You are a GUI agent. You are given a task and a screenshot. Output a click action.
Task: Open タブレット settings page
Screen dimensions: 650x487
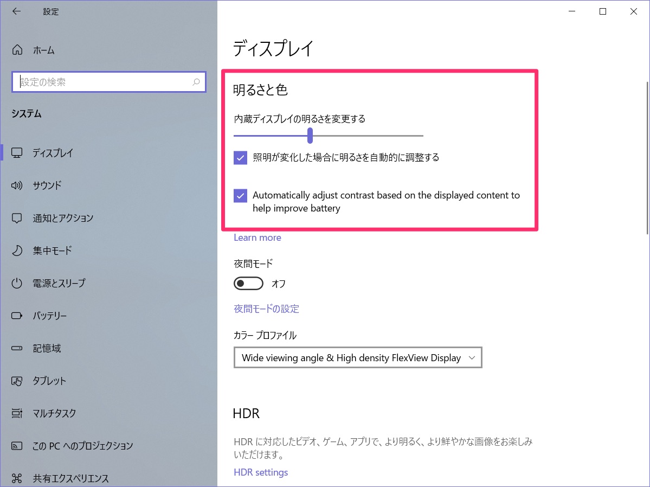[x=49, y=381]
